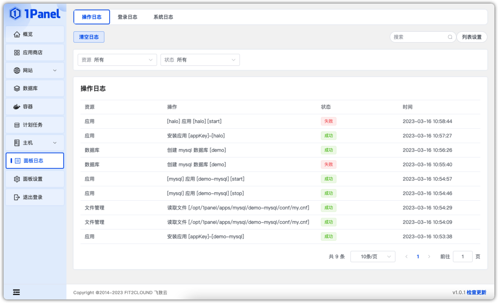The height and width of the screenshot is (303, 498).
Task: Collapse sidebar with the bottom menu icon
Action: (17, 292)
